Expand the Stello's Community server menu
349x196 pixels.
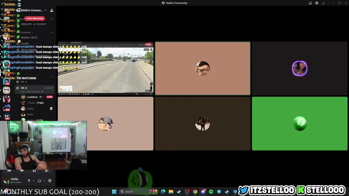pyautogui.click(x=33, y=10)
